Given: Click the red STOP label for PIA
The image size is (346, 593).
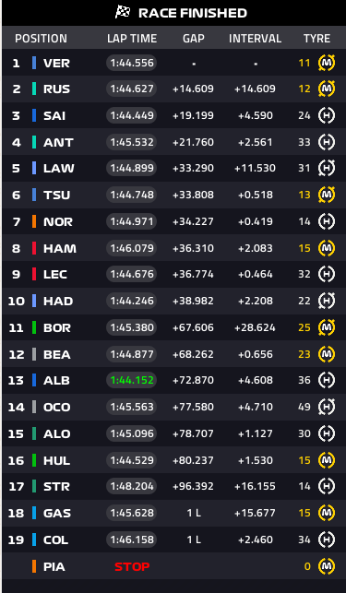Looking at the screenshot, I should click(x=132, y=566).
